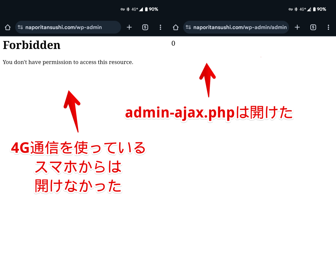Open site info icon beside naporitansushi.com/wp-admin URL
Screen dimensions: 336x262
tap(20, 27)
